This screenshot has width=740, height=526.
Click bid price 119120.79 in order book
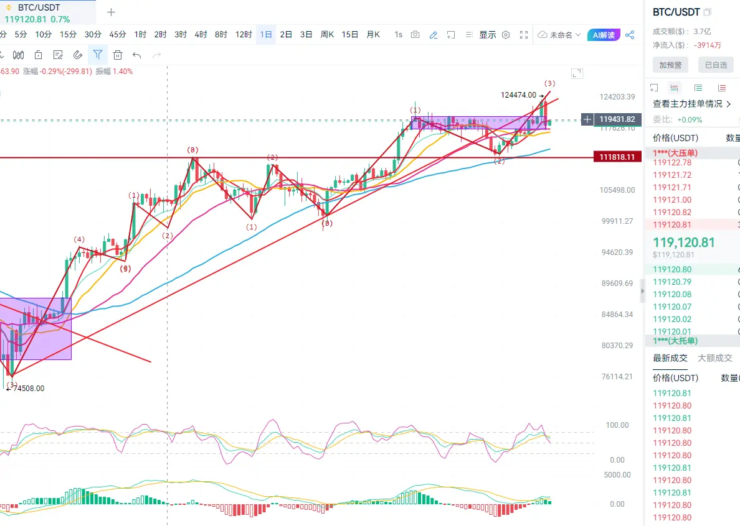(672, 282)
